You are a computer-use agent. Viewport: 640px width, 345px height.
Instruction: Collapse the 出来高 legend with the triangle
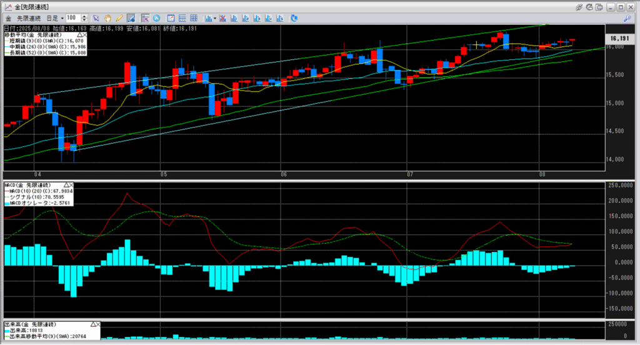coord(93,324)
